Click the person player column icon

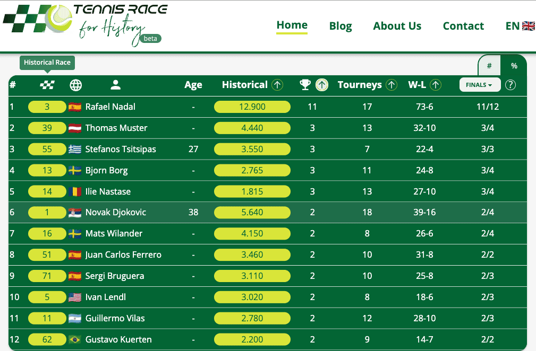[116, 85]
